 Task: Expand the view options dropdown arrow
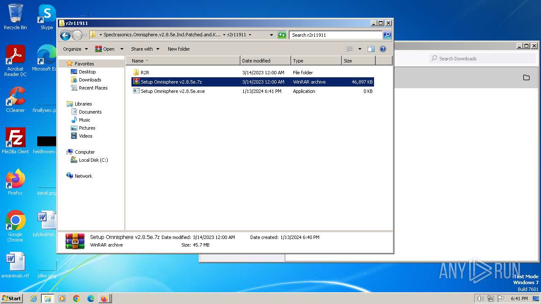tap(360, 49)
